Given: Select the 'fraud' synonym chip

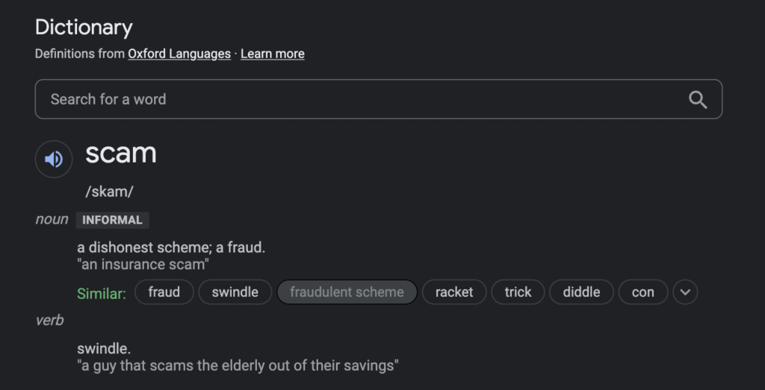Looking at the screenshot, I should (164, 292).
